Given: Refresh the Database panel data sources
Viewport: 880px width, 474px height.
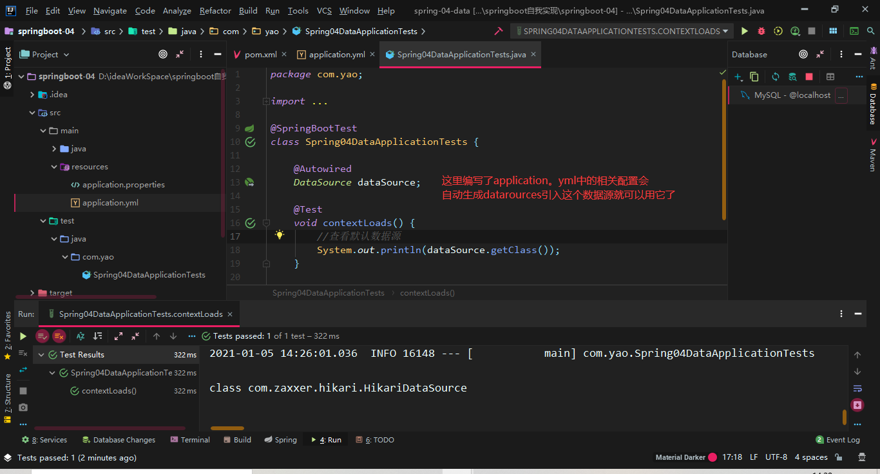Looking at the screenshot, I should (x=776, y=77).
